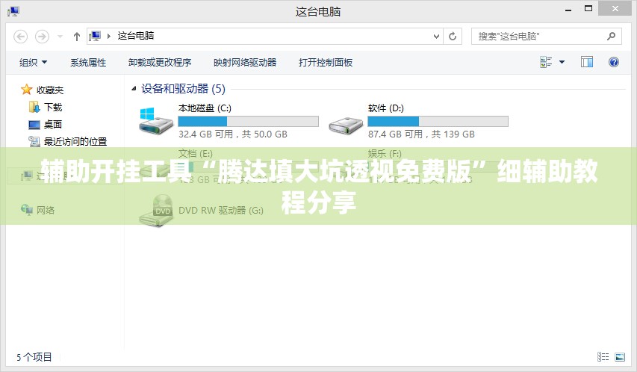Click DVD RW 驱动器 (G:) label

coord(221,210)
